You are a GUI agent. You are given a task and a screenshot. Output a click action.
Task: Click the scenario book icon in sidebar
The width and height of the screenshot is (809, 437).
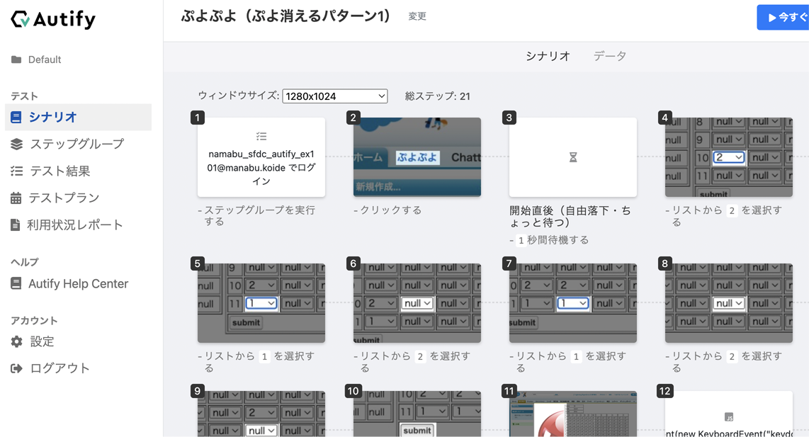pos(16,118)
